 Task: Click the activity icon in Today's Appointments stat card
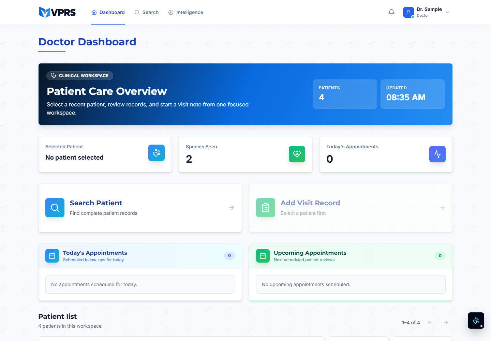tap(437, 154)
